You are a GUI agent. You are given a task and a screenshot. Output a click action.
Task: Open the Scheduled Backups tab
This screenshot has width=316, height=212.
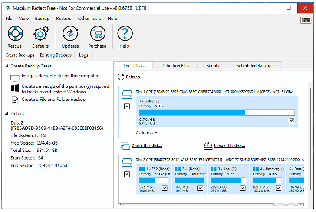[255, 66]
